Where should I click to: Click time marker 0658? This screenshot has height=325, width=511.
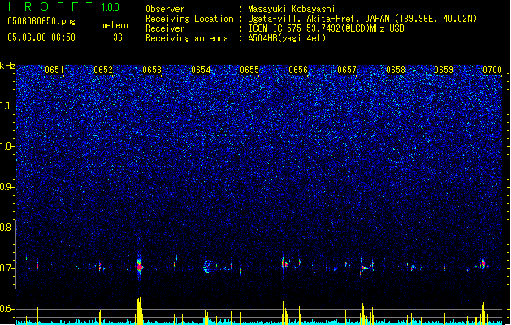[396, 70]
